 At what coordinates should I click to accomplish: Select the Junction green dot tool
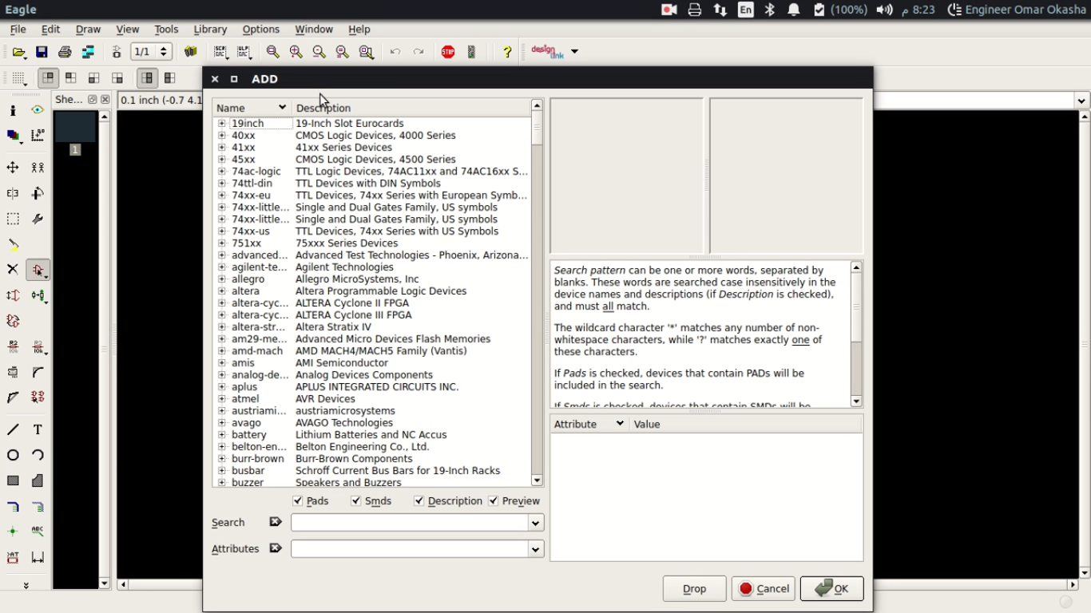tap(13, 532)
